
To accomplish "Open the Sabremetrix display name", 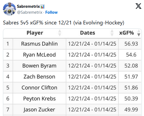I will click(28, 6).
